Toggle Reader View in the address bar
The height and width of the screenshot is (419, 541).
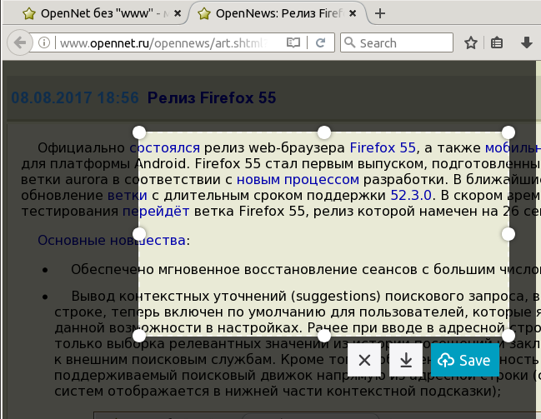(293, 43)
